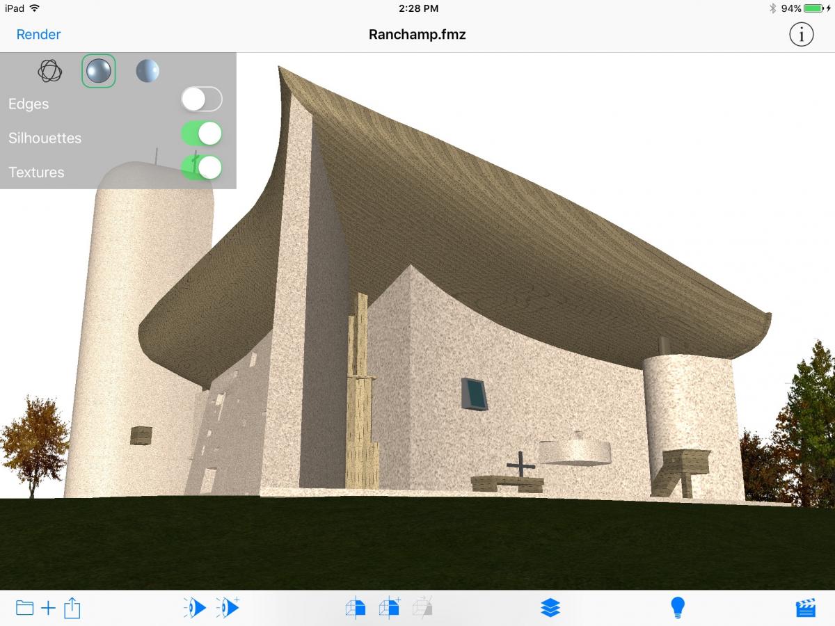
Task: Tap the Silhouettes label
Action: (45, 138)
